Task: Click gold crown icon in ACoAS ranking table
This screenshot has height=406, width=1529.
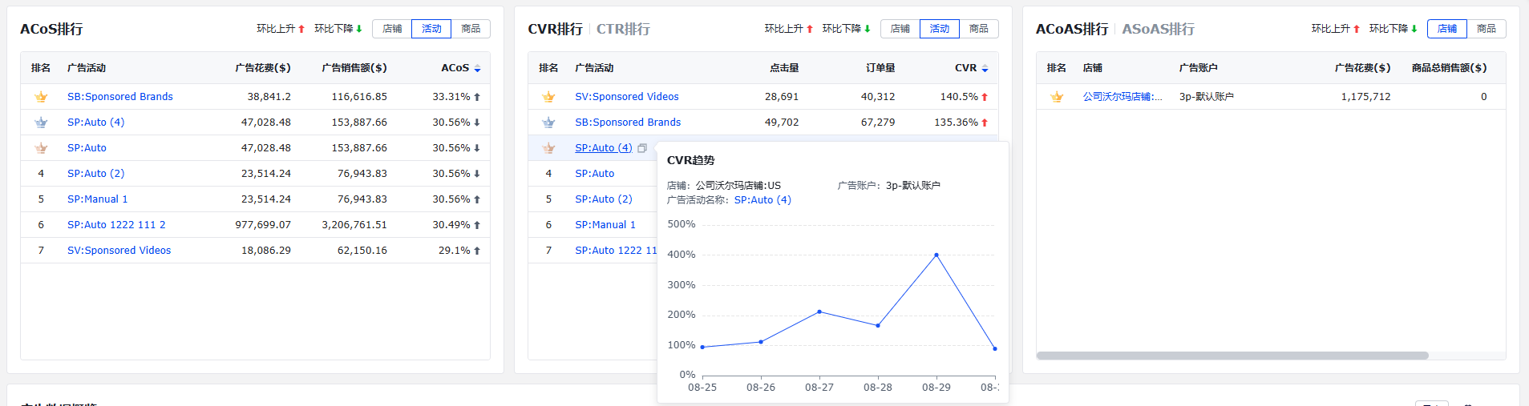Action: (1057, 97)
